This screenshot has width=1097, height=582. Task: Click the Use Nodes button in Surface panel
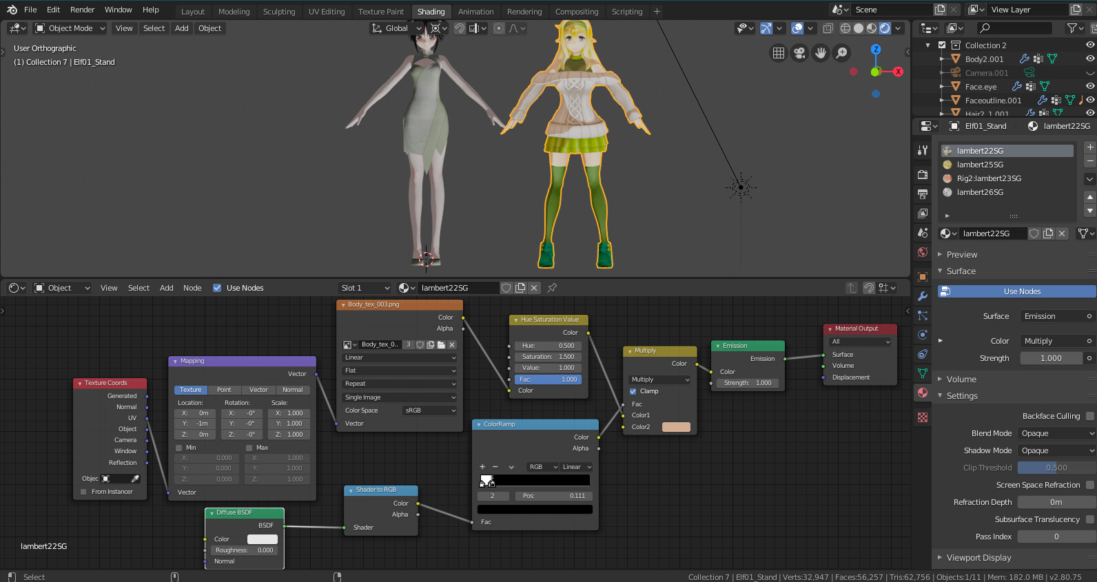[x=1016, y=291]
